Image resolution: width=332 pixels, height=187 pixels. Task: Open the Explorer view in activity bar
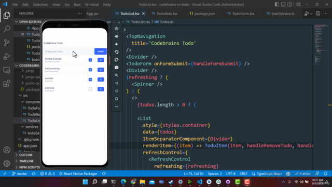[x=7, y=15]
